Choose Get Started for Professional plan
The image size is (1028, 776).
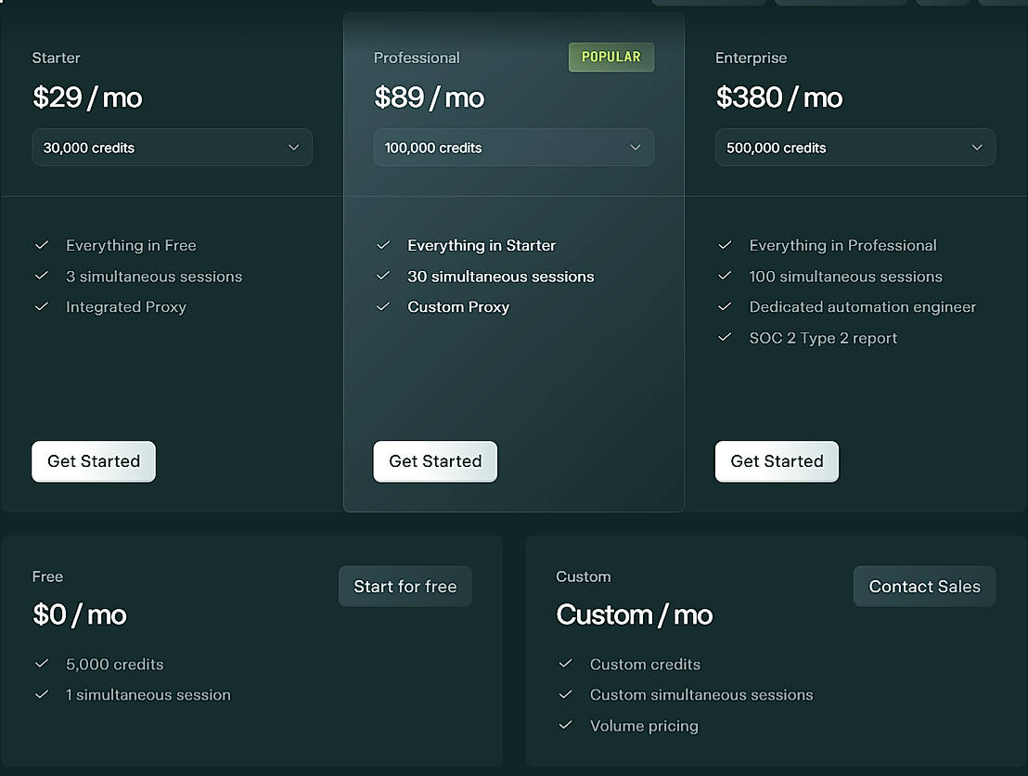pyautogui.click(x=435, y=461)
